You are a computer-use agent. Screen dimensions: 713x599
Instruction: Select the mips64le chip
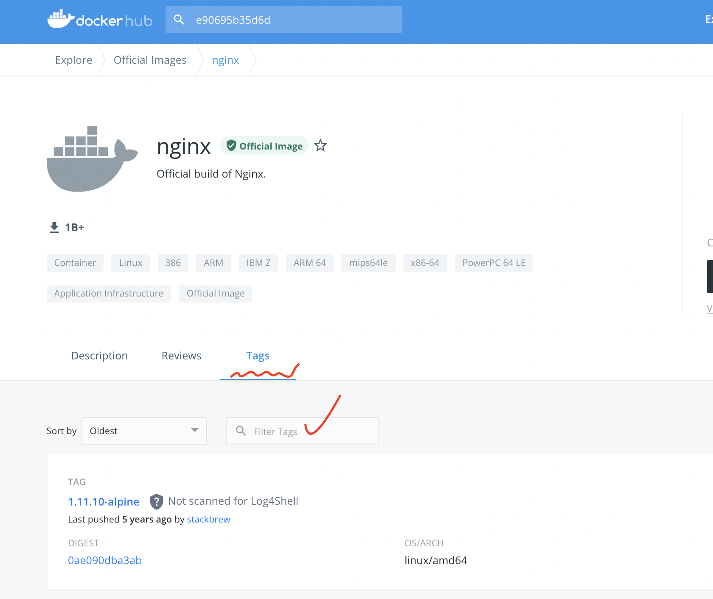click(368, 263)
